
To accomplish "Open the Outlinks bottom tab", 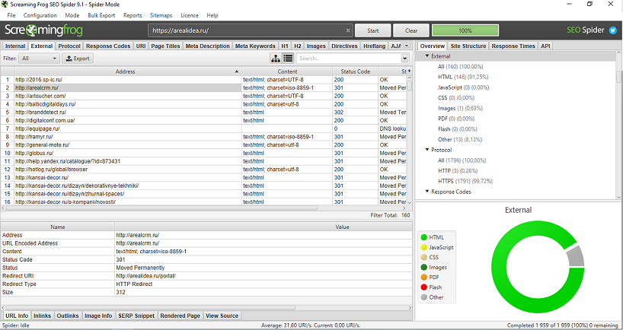I will tap(68, 316).
